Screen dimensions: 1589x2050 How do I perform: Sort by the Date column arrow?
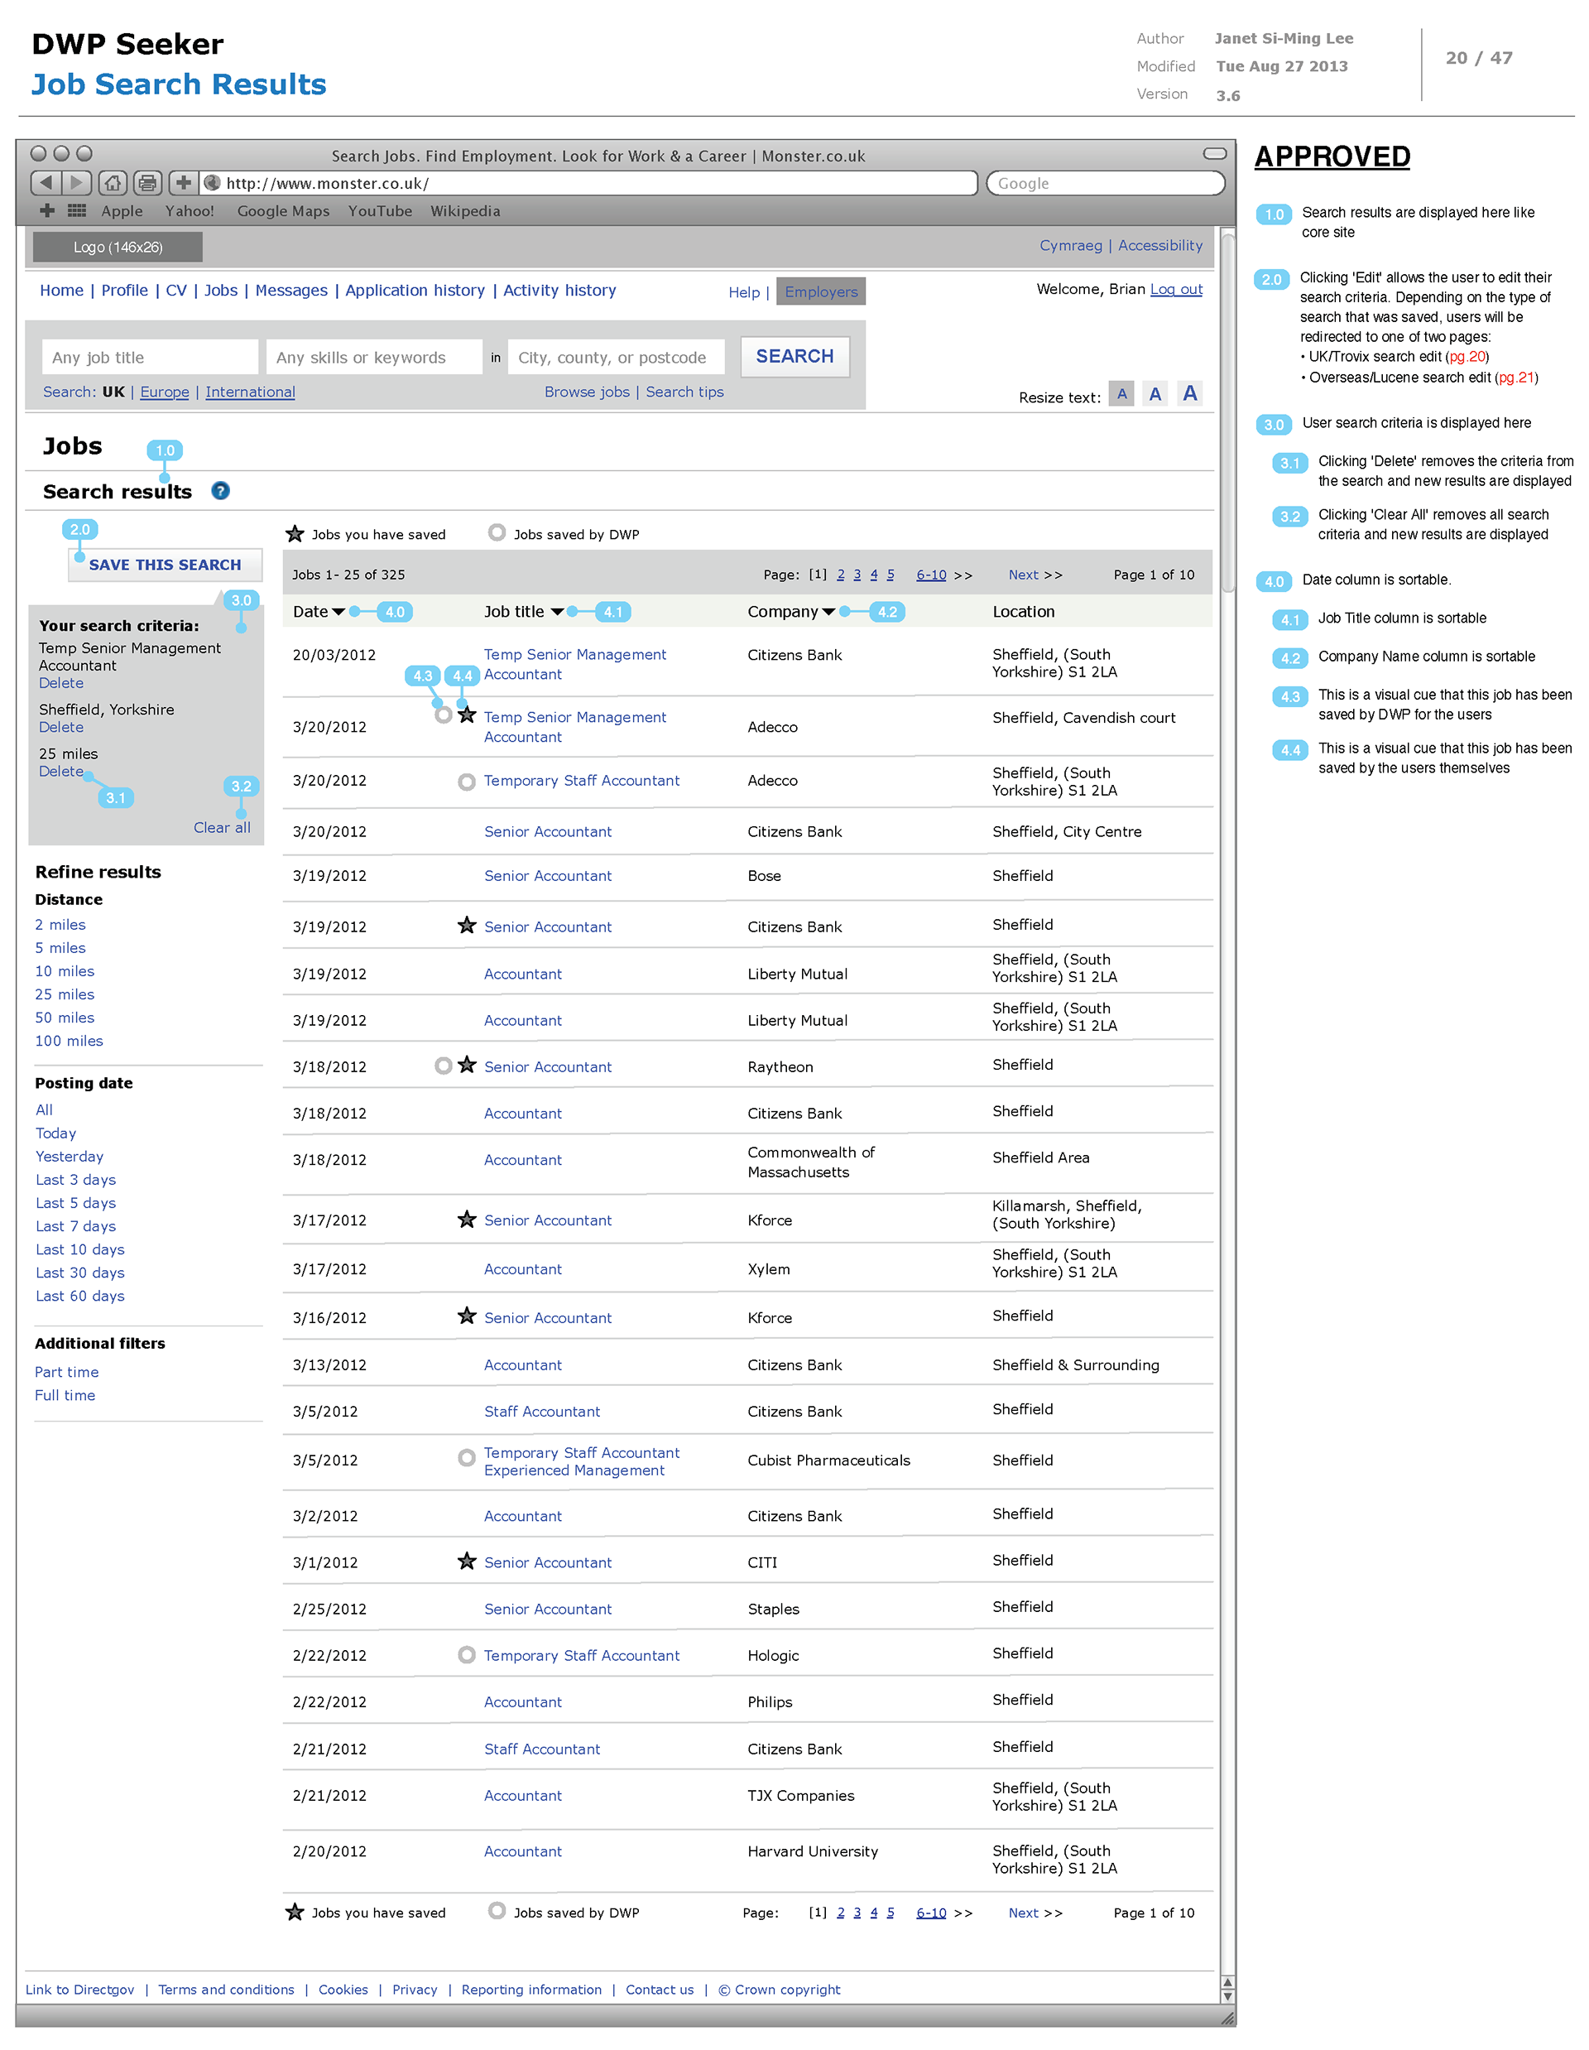[338, 612]
